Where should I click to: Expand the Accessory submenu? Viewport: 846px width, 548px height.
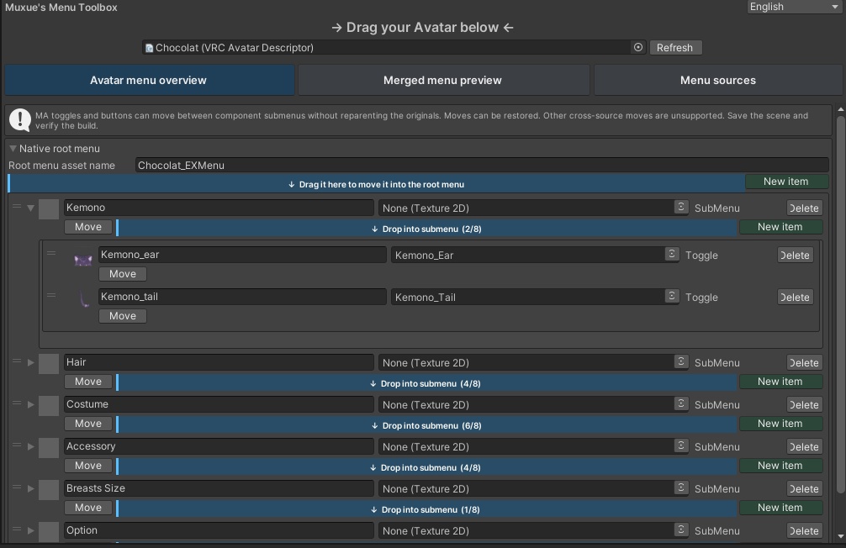(31, 446)
